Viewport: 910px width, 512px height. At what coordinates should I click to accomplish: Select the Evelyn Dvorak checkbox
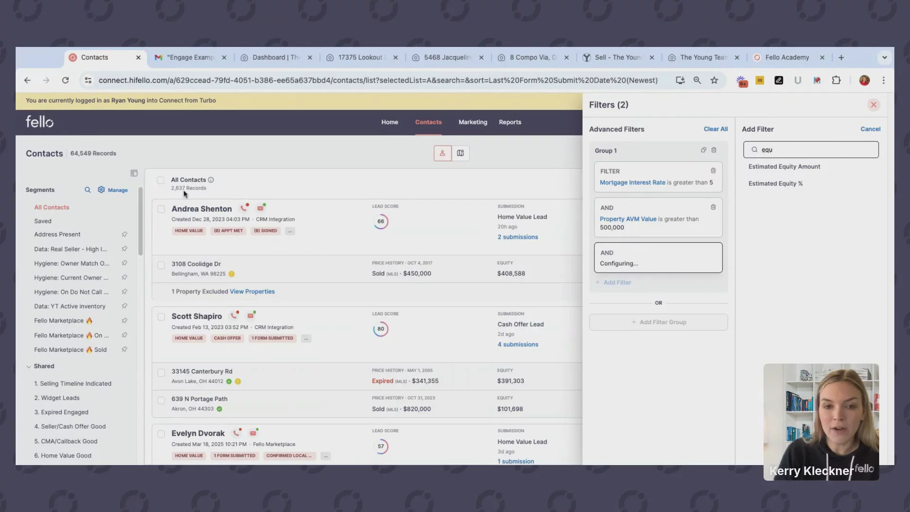161,434
